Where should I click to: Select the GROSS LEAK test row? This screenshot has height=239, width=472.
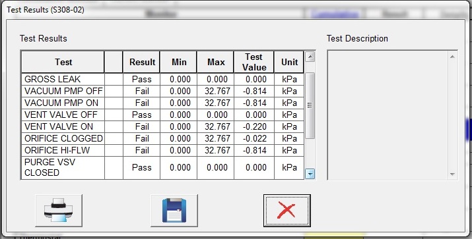(x=162, y=79)
